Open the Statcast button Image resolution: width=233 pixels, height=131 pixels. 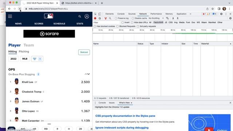tap(84, 52)
